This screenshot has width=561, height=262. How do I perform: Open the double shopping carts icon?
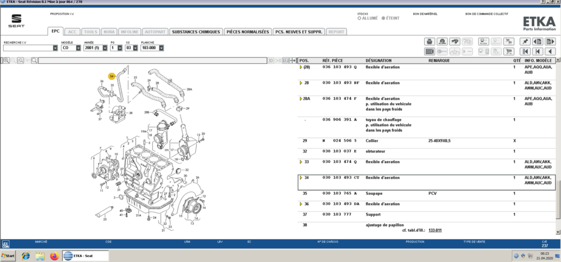(x=509, y=41)
